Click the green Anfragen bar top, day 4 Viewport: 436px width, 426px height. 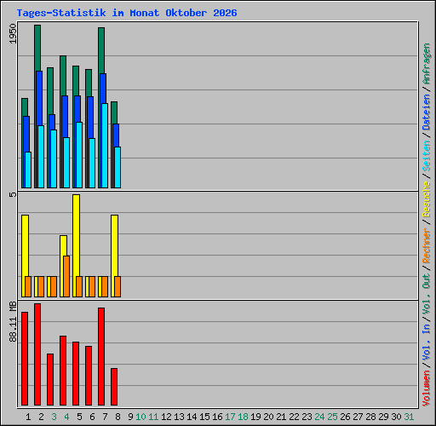(63, 75)
